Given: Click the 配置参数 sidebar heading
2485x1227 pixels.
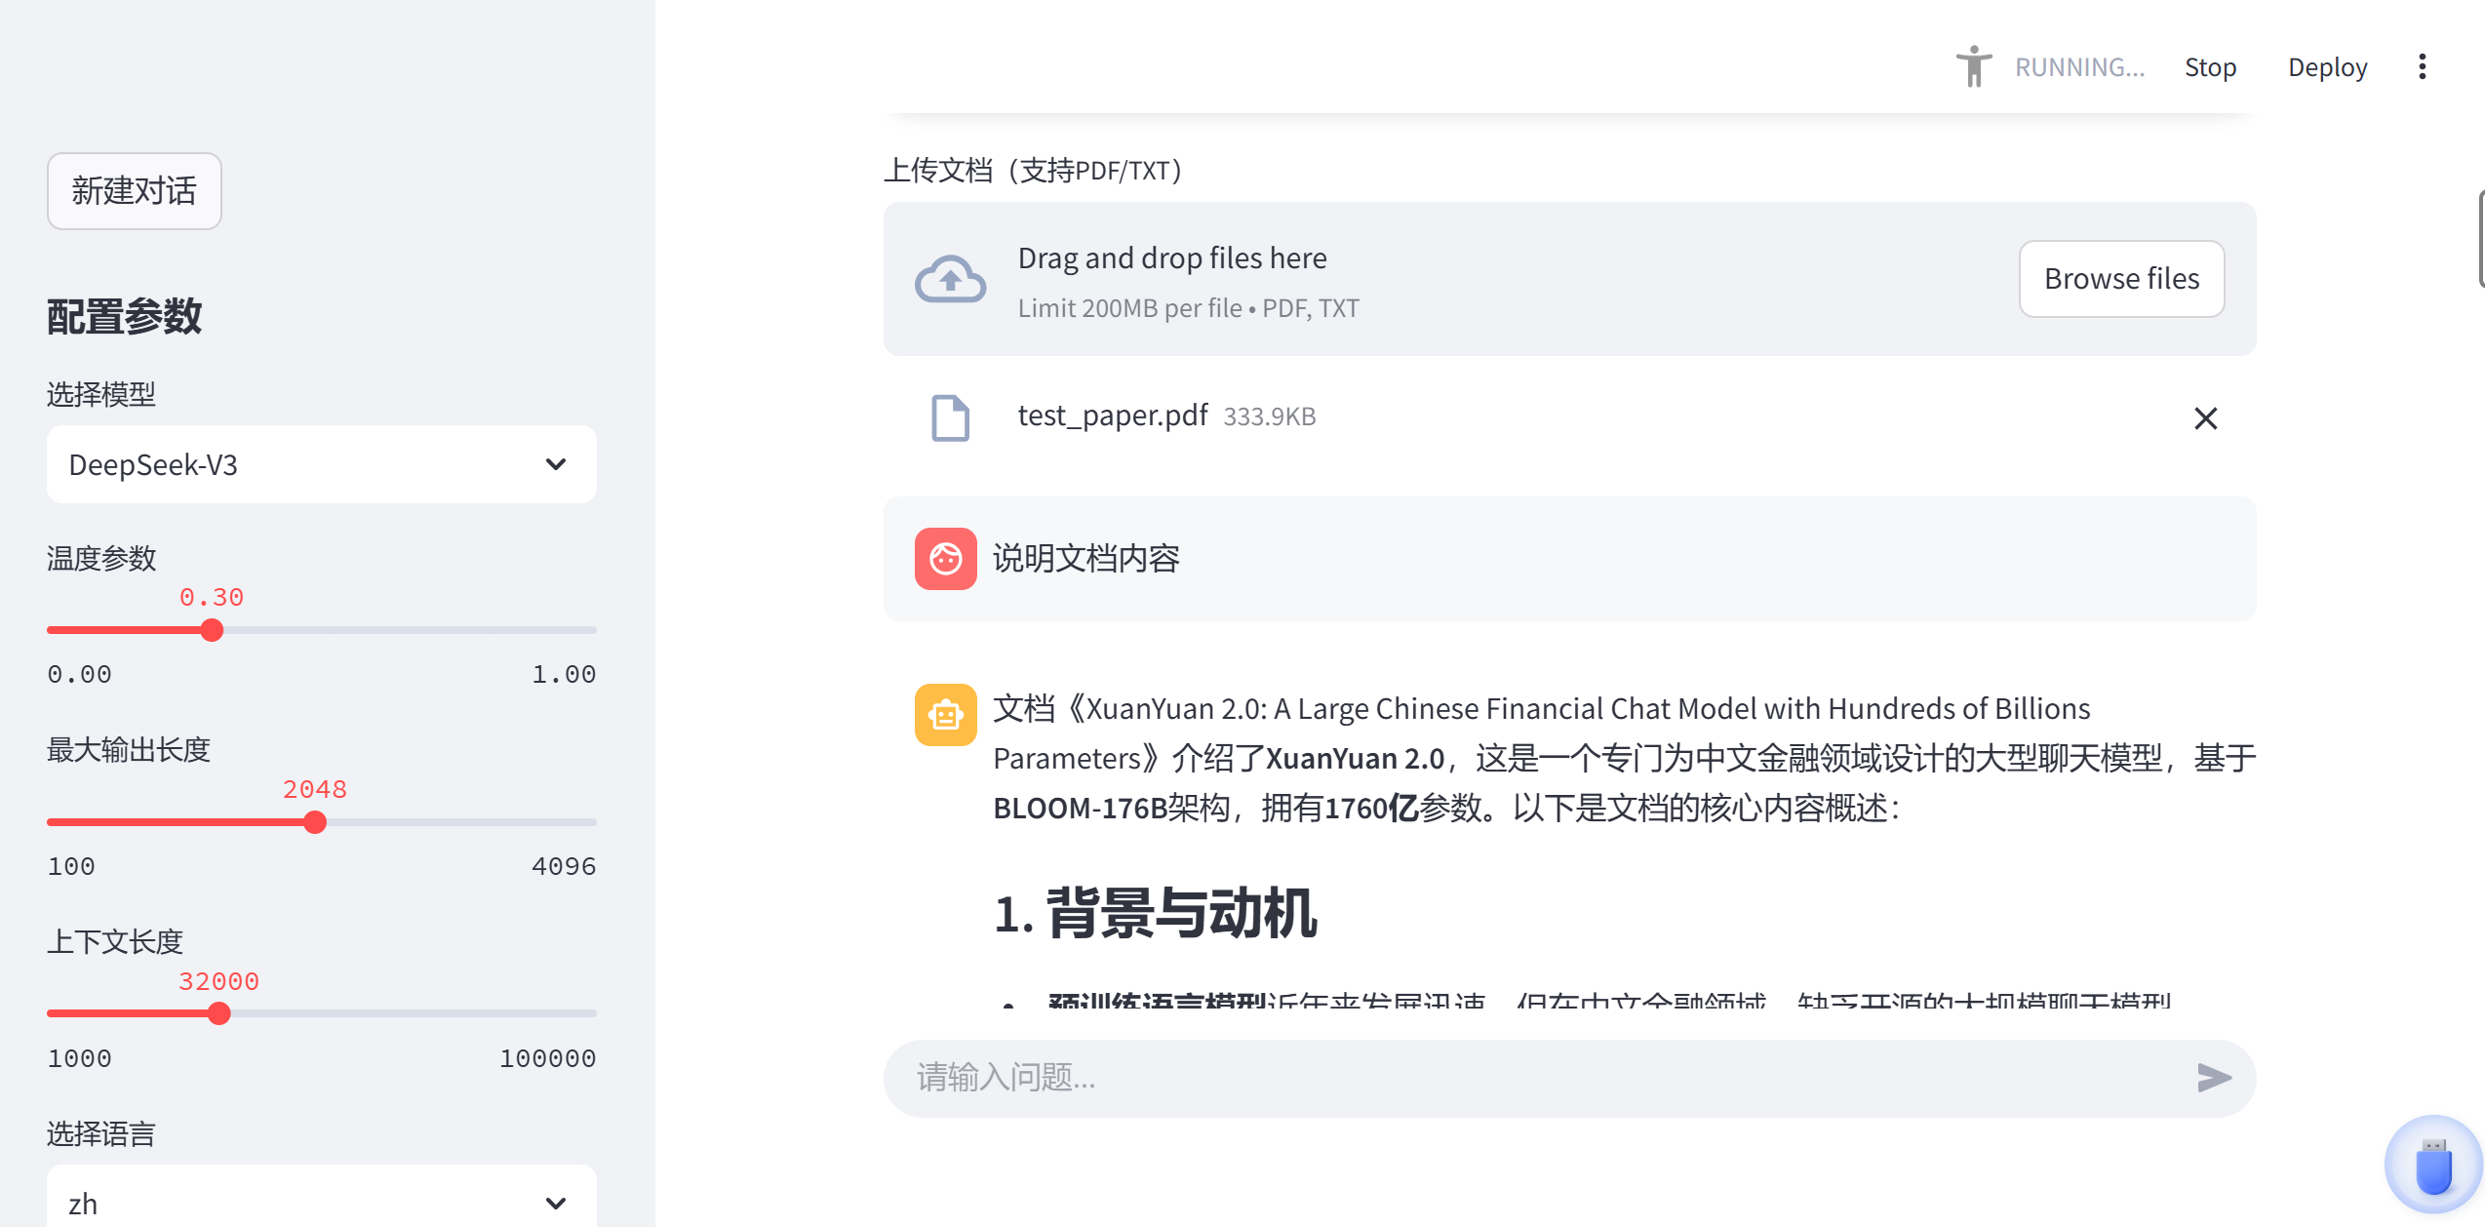Looking at the screenshot, I should tap(125, 317).
